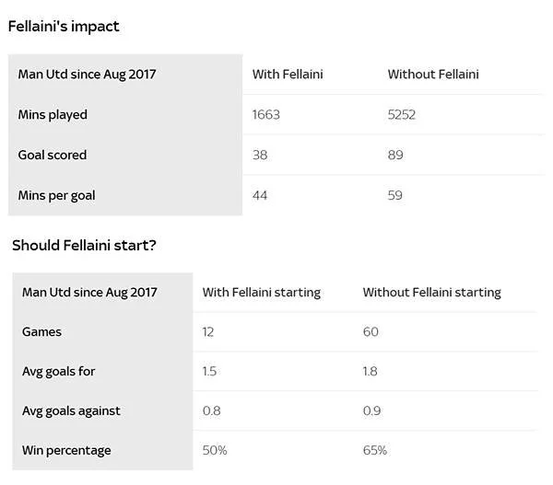Select the "With Fellaini" column header
Image resolution: width=553 pixels, height=485 pixels.
[288, 75]
